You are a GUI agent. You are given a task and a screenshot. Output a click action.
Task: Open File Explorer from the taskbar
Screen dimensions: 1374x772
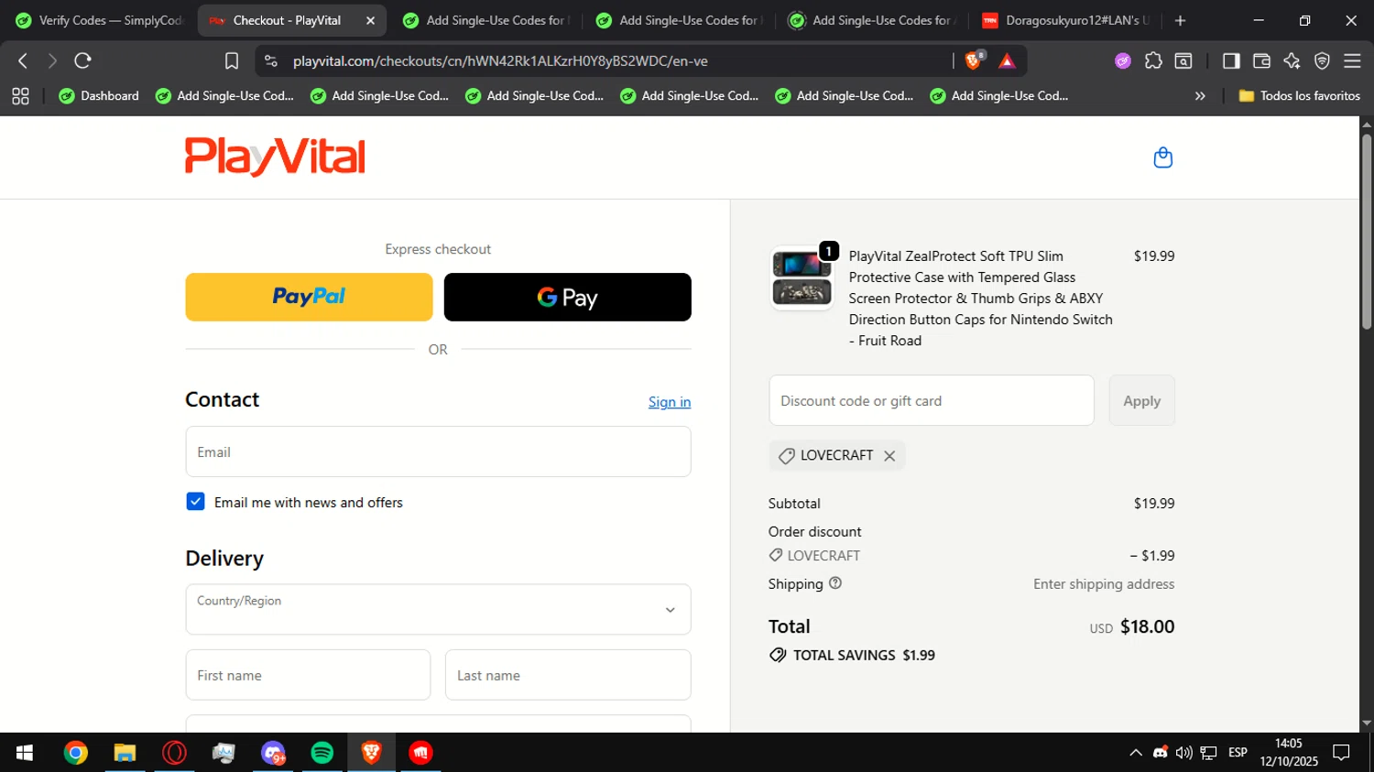tap(125, 753)
